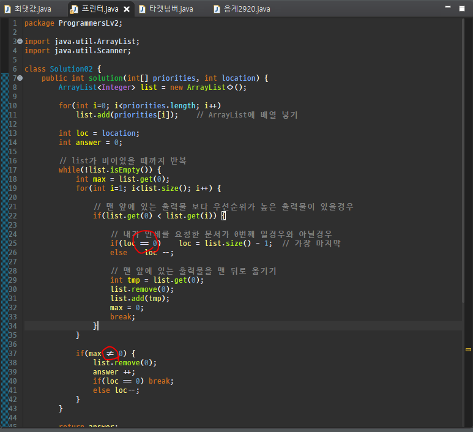Click the 최댓값.java file icon
The height and width of the screenshot is (432, 473).
click(7, 9)
